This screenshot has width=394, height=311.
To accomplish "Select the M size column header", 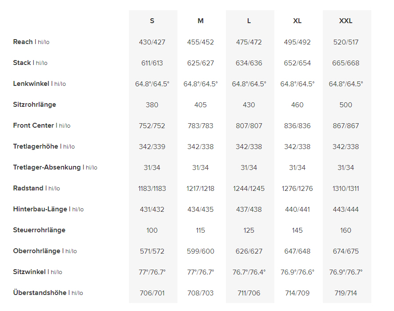I will pos(201,21).
